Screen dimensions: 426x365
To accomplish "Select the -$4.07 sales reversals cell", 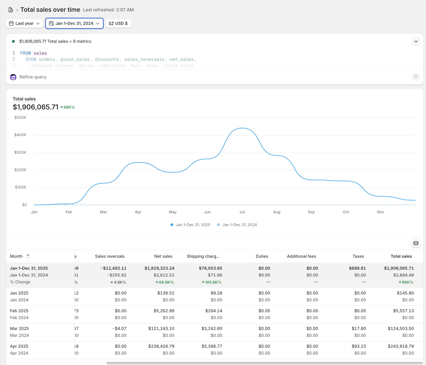I will 119,328.
